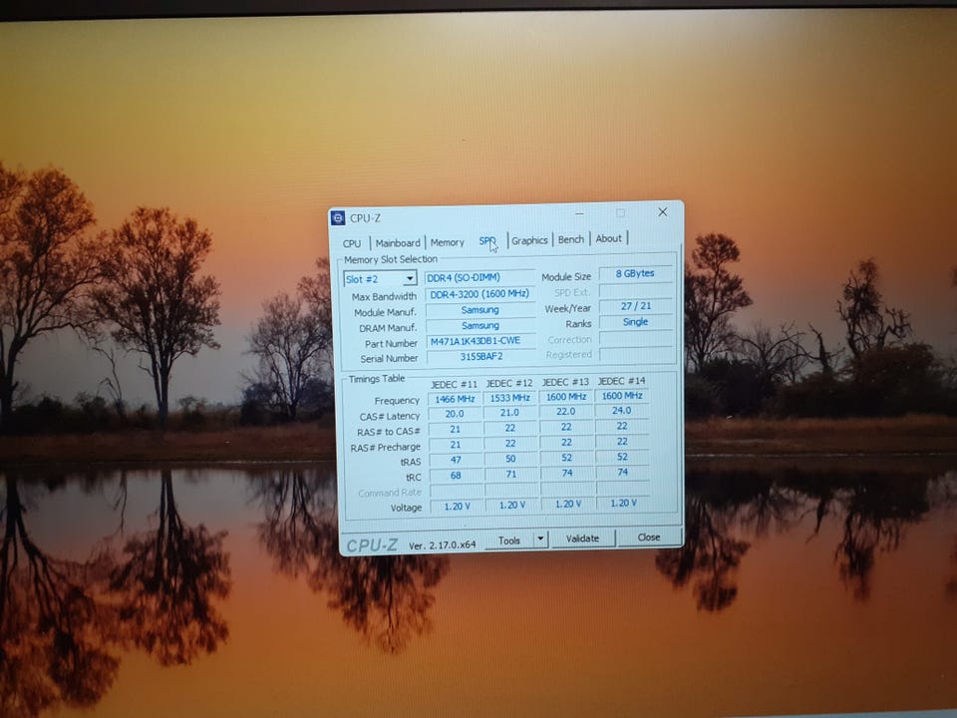Click the Max Bandwidth DDR4-3200 field
The height and width of the screenshot is (718, 957).
pos(479,294)
